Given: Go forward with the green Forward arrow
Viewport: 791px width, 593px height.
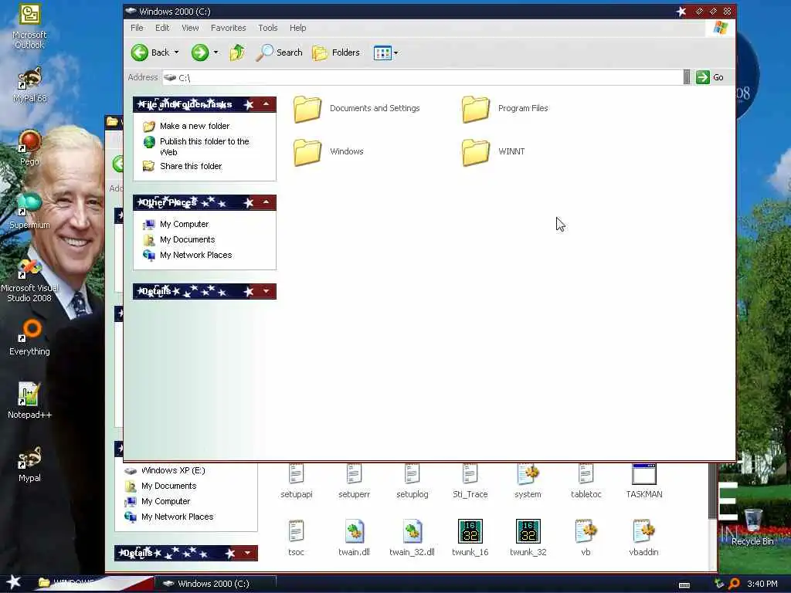Looking at the screenshot, I should [200, 53].
